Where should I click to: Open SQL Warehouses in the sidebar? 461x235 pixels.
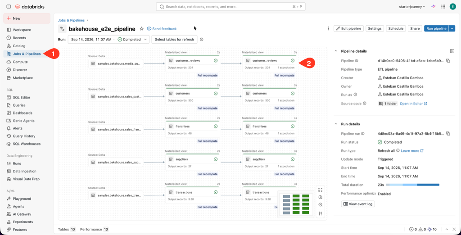click(27, 144)
